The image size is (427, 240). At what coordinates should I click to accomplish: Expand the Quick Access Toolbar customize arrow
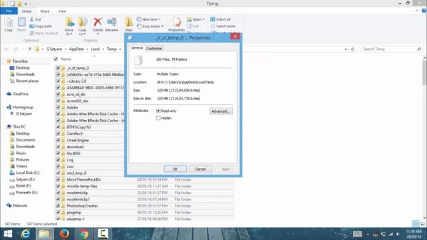(26, 4)
